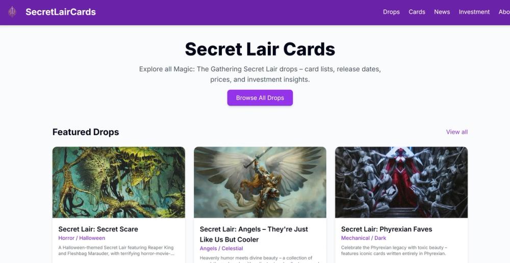The image size is (510, 263).
Task: Select the Angels / Celestial category tag
Action: coord(221,248)
